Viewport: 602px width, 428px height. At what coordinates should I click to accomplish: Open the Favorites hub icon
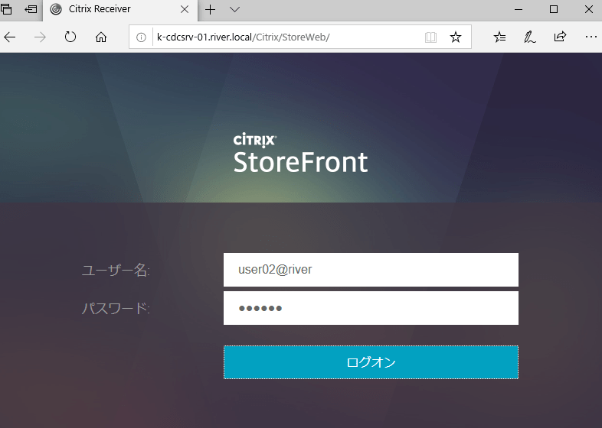point(499,37)
